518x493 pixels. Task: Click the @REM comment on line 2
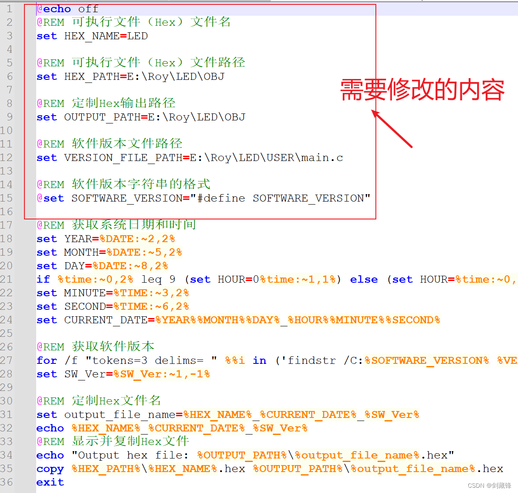(x=134, y=22)
